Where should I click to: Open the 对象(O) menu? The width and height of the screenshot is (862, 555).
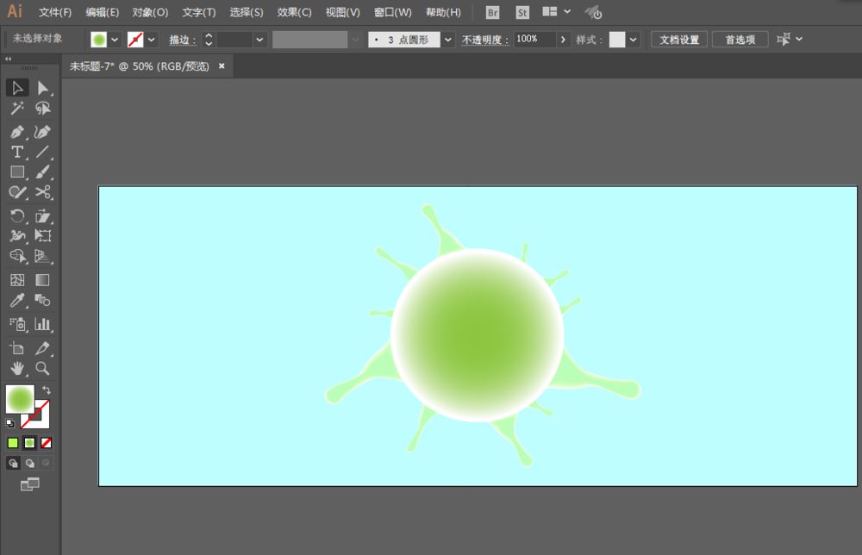click(150, 13)
